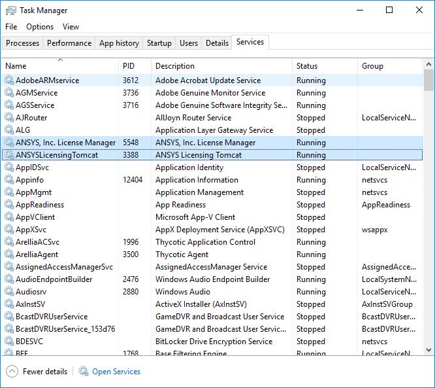Click PID 2880 in the Audiosrv row
This screenshot has width=435, height=388.
[x=131, y=292]
